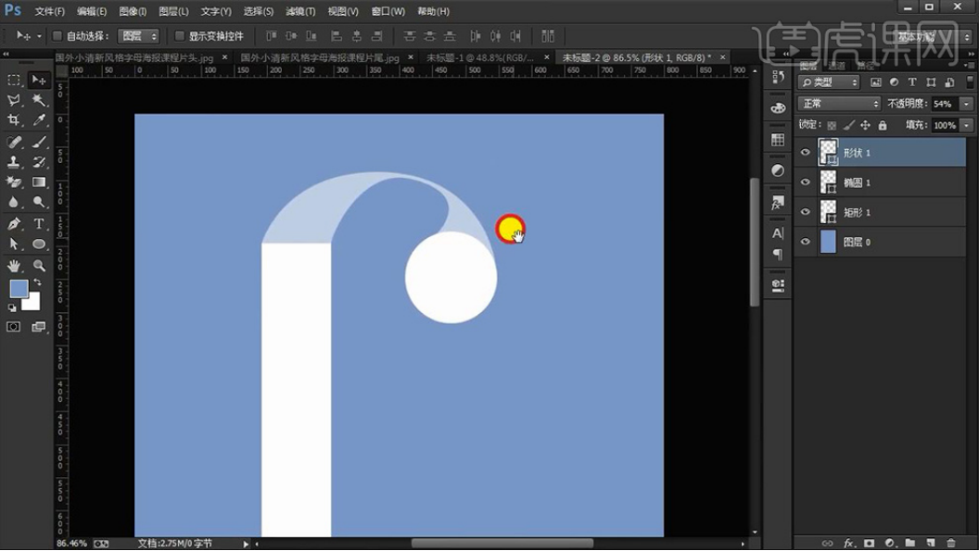Click the foreground color swatch
This screenshot has width=979, height=551.
pos(19,289)
